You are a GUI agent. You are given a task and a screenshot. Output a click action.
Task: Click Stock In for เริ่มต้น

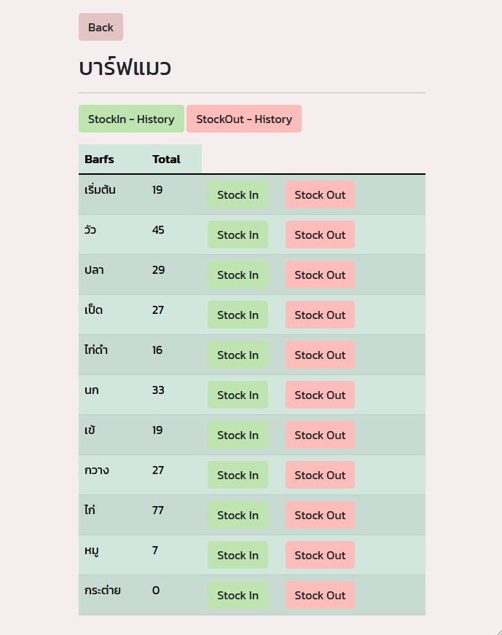tap(238, 194)
